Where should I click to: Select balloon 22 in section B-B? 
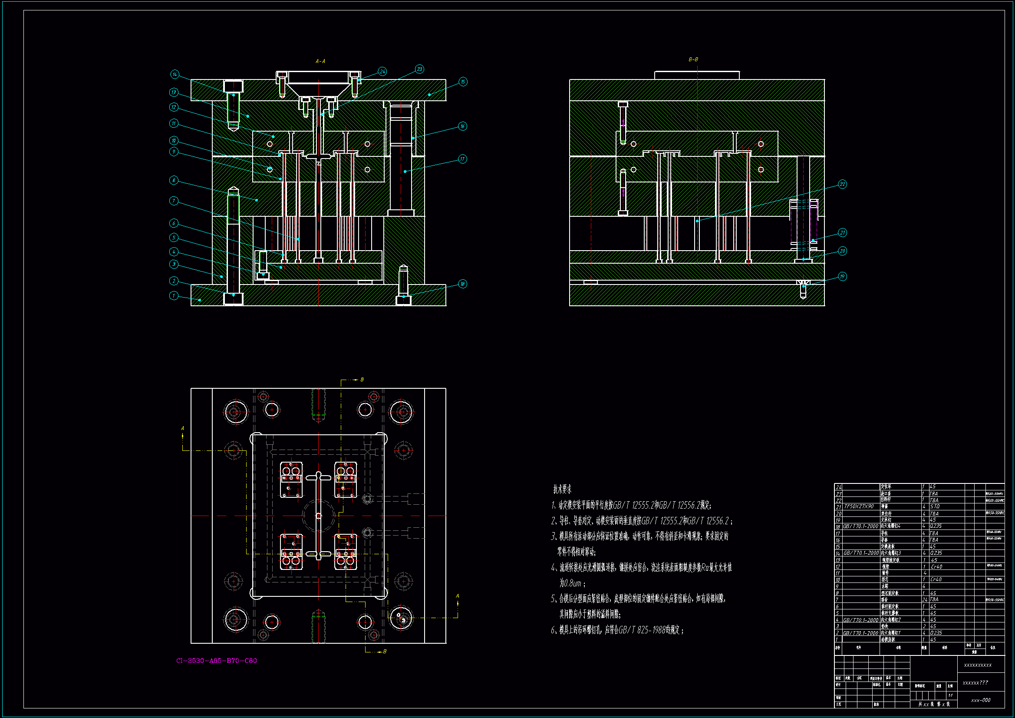[842, 185]
